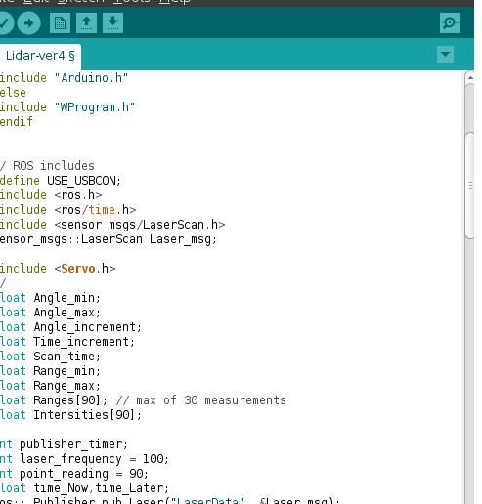This screenshot has height=504, width=482.
Task: Upload the sketch using the right-arrow button
Action: [28, 22]
